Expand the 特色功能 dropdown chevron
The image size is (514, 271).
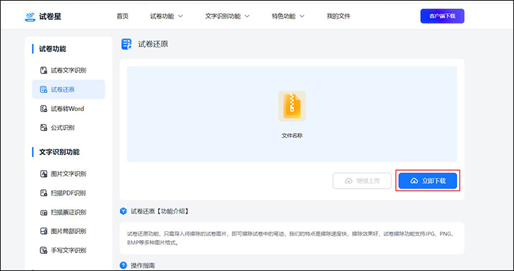[302, 16]
